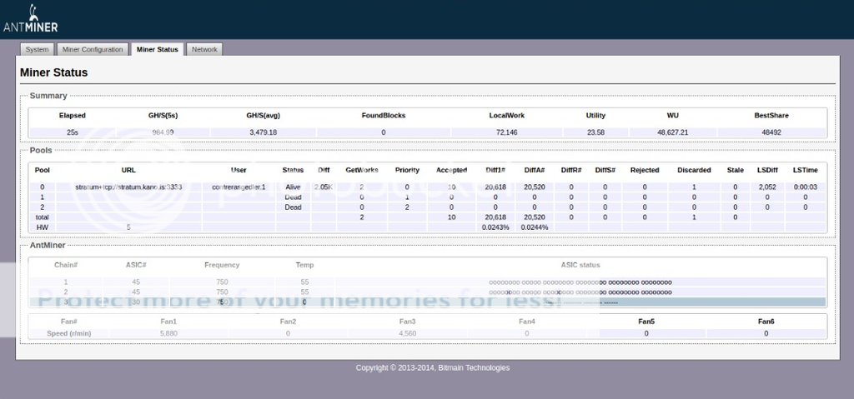
Task: Click the Utility value 23.58
Action: click(595, 132)
